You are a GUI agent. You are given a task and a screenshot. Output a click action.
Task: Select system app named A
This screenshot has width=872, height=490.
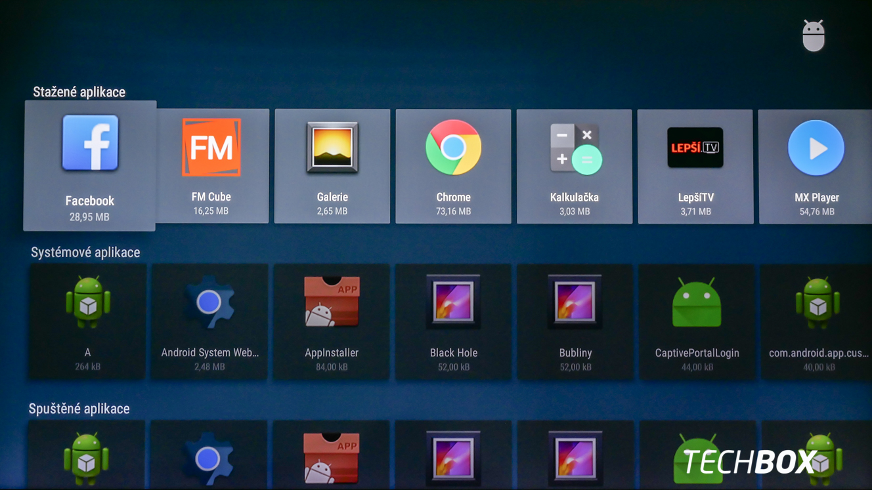87,322
